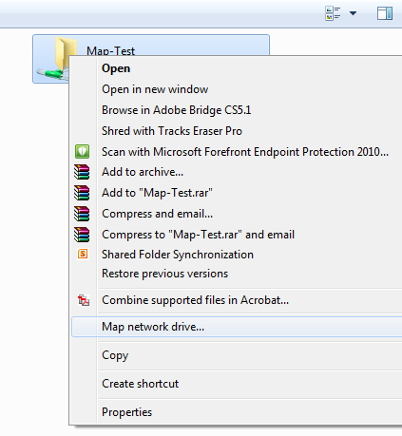Select Copy from the context menu

tap(115, 355)
